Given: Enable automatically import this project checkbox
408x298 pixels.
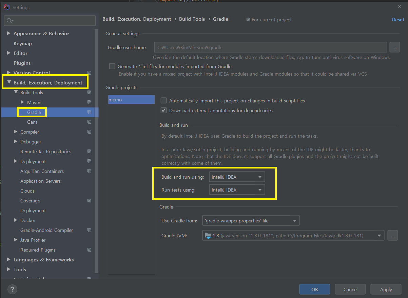Looking at the screenshot, I should [x=163, y=101].
